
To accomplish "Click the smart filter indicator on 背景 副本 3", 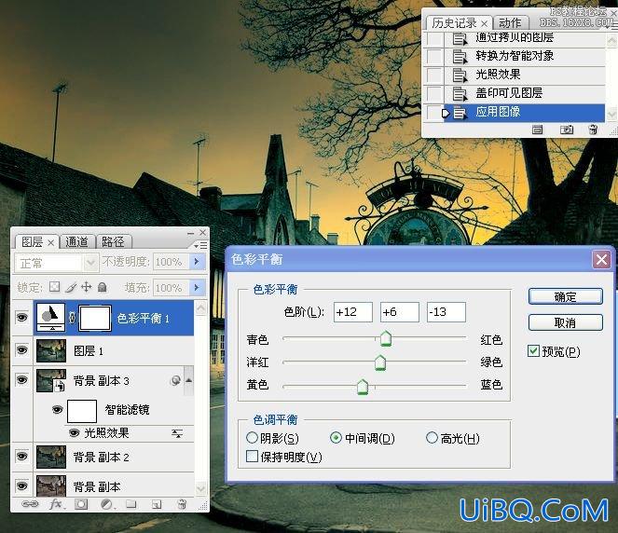I will click(x=175, y=380).
